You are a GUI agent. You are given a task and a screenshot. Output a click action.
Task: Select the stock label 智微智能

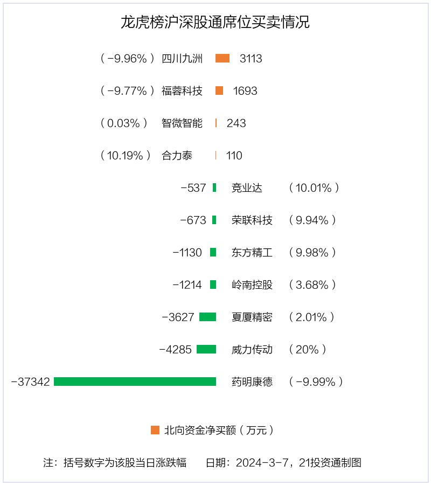pos(182,123)
